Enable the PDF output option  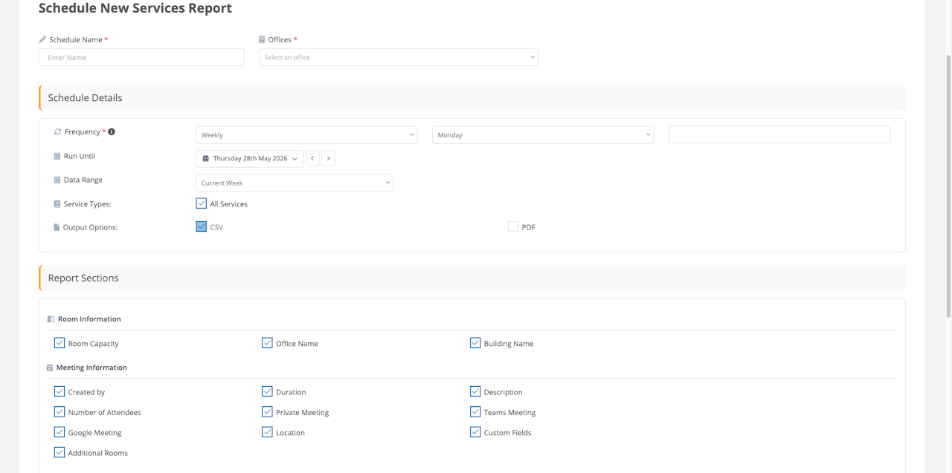tap(513, 226)
